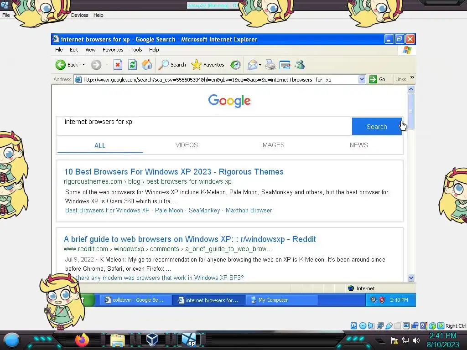Click VirtualBox USB status icon
Viewport: 467px width, 350px height.
point(389,325)
